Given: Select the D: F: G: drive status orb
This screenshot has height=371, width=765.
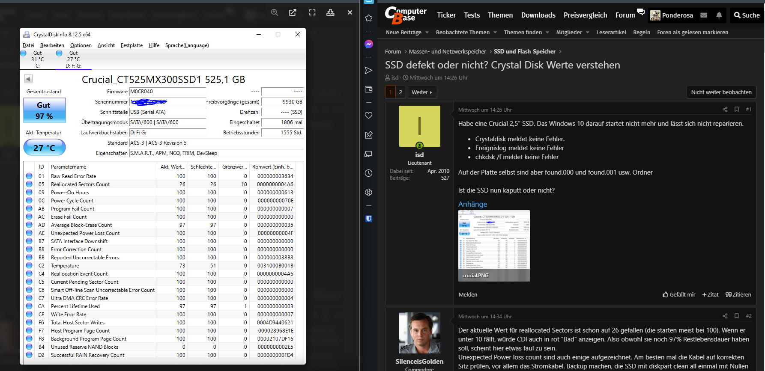Looking at the screenshot, I should pyautogui.click(x=59, y=53).
